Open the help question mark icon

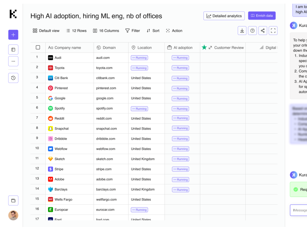point(252,31)
